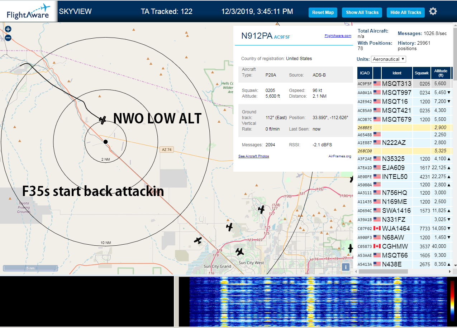Screen dimensions: 457x328
Task: Click the waterfall color scale bar
Action: pyautogui.click(x=452, y=301)
